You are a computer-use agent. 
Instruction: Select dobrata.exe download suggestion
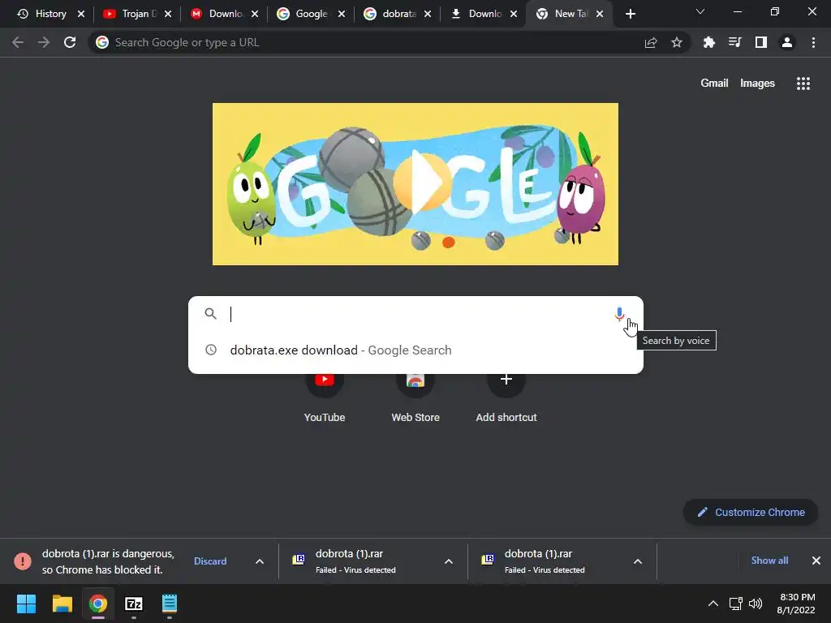coord(415,350)
